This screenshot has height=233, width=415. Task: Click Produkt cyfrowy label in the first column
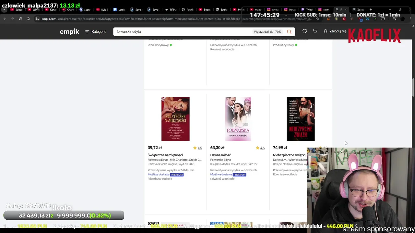click(158, 45)
